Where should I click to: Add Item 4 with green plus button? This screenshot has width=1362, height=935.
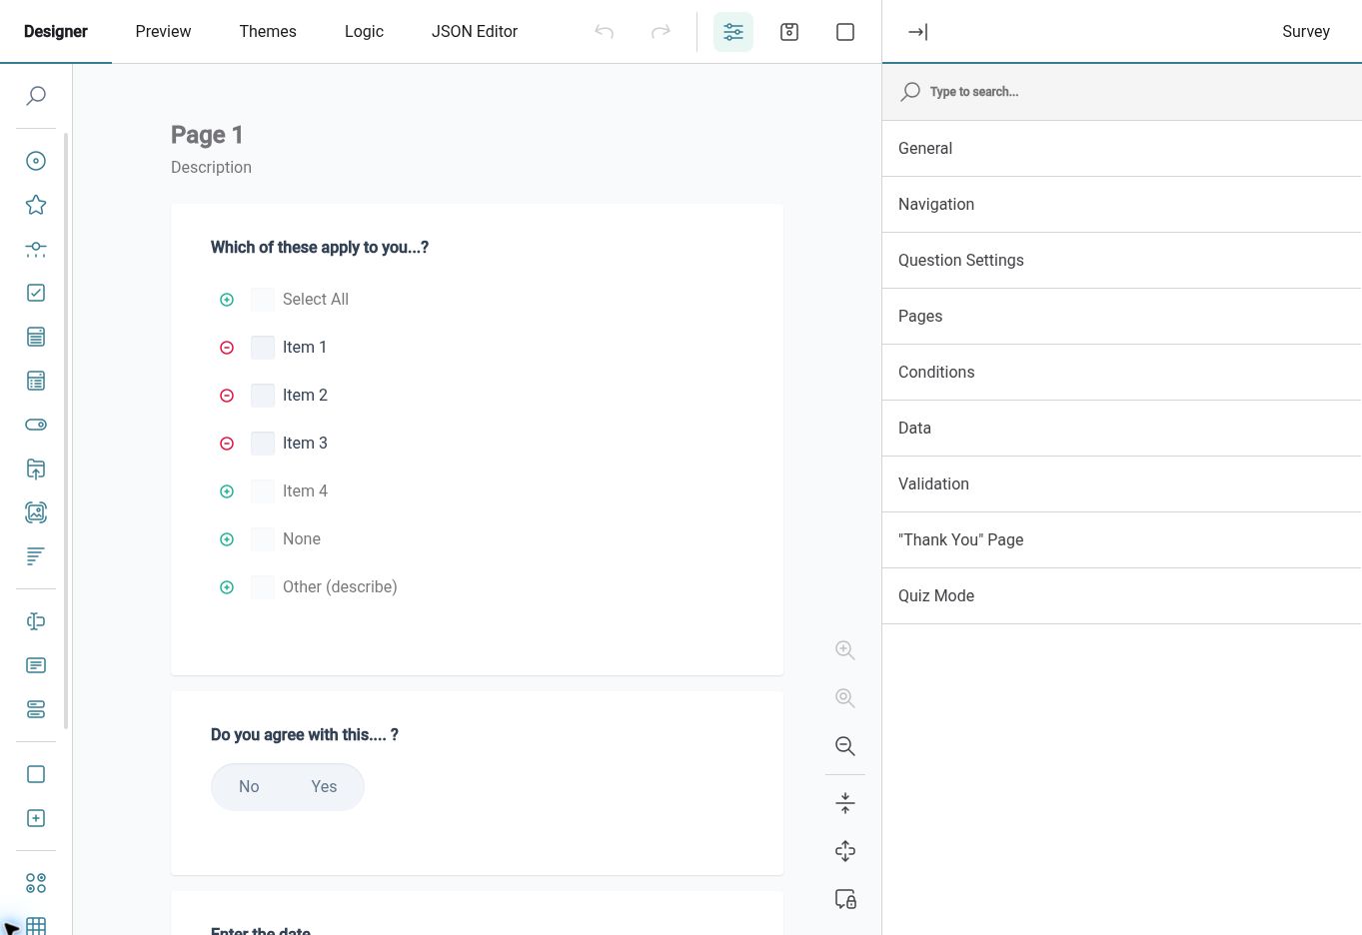point(227,491)
